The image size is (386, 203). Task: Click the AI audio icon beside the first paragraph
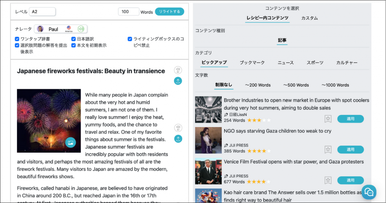pos(178,128)
